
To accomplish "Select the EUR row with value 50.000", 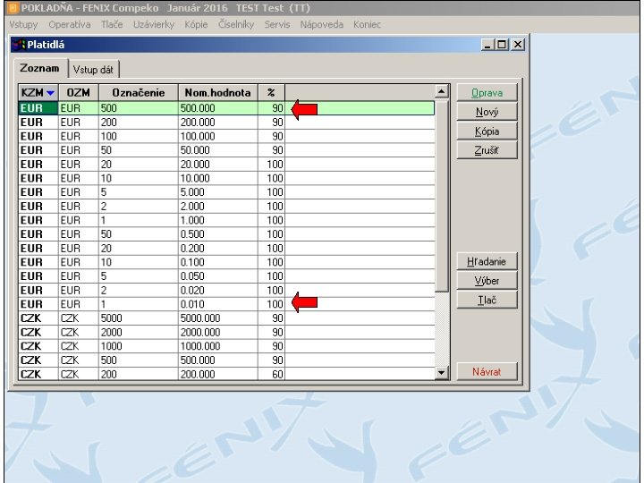I will tap(226, 150).
